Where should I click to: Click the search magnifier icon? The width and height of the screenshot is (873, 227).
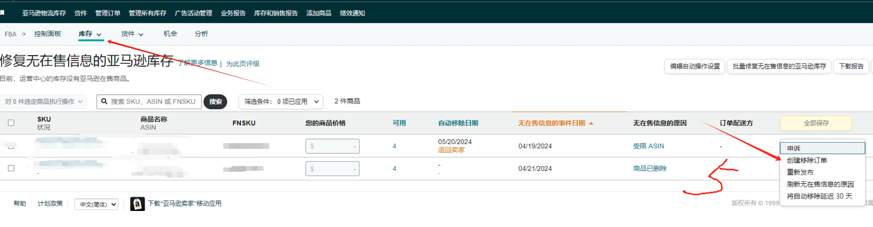point(104,101)
